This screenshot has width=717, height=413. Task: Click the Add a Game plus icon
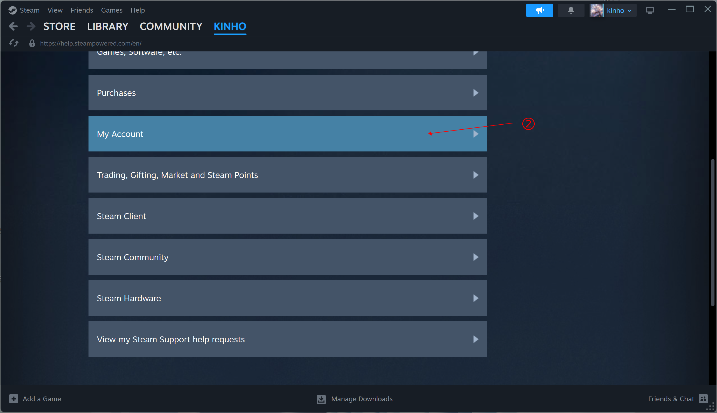coord(13,398)
